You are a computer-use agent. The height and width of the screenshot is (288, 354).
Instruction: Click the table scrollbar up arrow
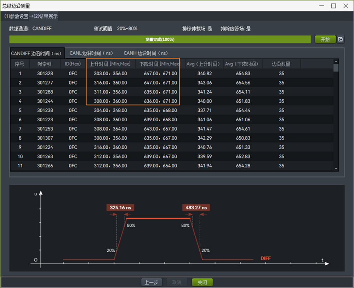pyautogui.click(x=336, y=62)
